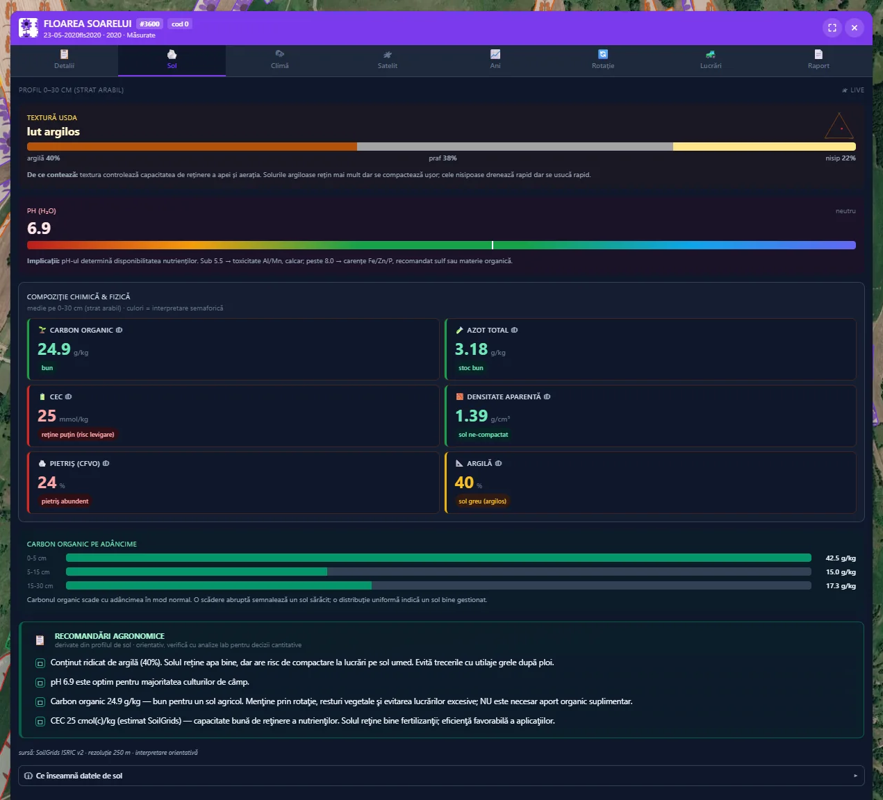Click the stones icon on the Pietriș card

tap(42, 464)
